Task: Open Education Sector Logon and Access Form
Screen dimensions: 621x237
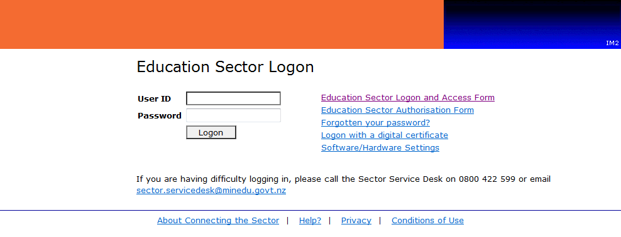Action: pyautogui.click(x=407, y=98)
